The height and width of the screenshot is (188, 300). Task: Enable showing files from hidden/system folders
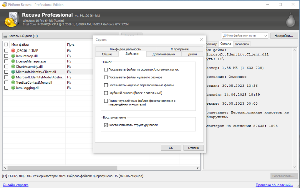pyautogui.click(x=106, y=70)
